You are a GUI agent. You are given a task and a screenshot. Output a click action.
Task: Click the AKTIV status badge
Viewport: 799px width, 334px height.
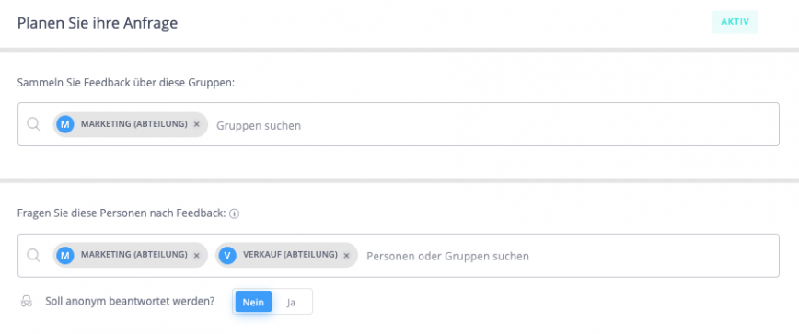735,22
